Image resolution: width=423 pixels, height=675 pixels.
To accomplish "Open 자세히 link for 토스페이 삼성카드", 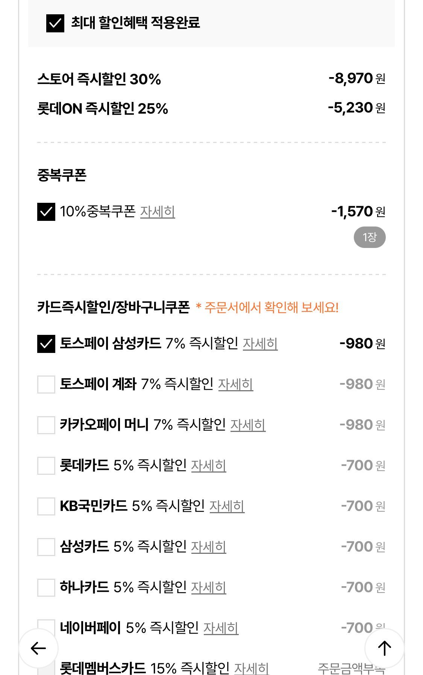I will (260, 344).
